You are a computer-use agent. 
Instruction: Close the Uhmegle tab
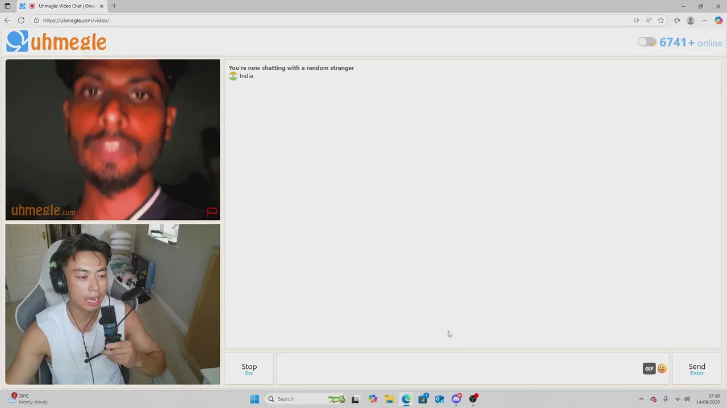click(x=102, y=6)
